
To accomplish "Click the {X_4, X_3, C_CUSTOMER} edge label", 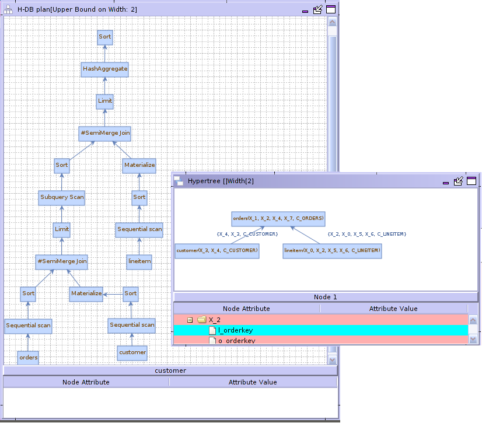I will tap(247, 234).
